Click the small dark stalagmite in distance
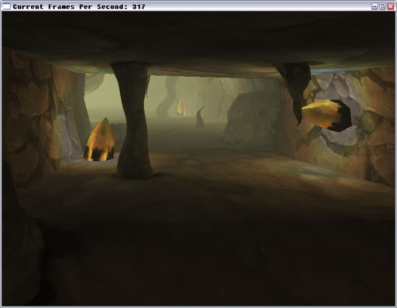The width and height of the screenshot is (397, 308). [200, 116]
